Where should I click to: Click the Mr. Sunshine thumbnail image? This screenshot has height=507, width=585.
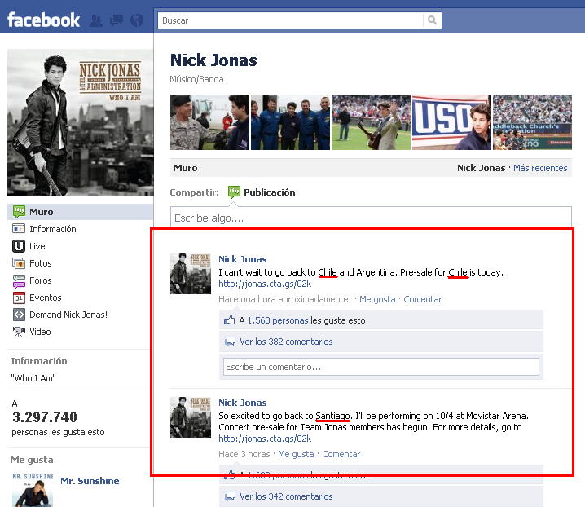click(x=33, y=490)
